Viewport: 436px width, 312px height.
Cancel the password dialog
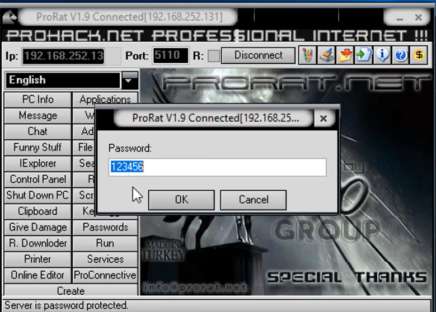coord(254,200)
